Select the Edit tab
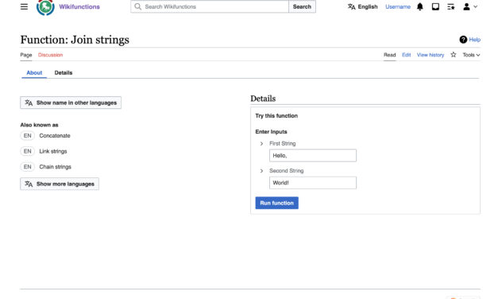This screenshot has height=299, width=498. click(406, 55)
